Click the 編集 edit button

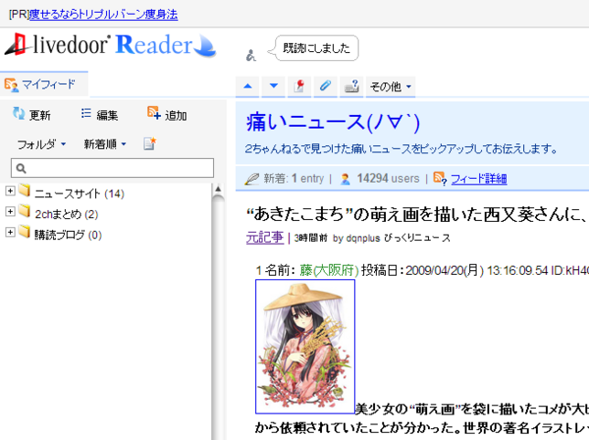(x=100, y=115)
